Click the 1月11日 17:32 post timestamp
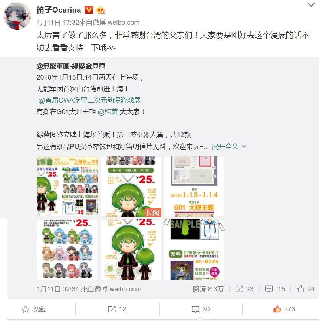319x321 pixels. 57,23
